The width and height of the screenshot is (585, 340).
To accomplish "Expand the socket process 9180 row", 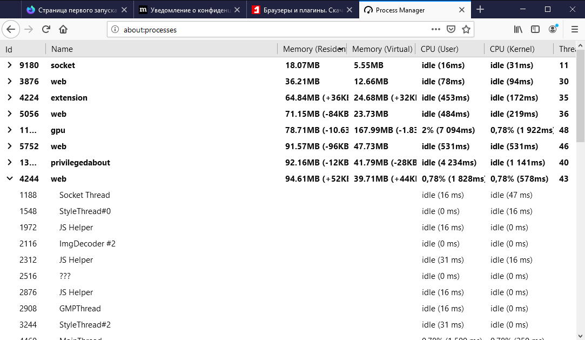I will click(10, 65).
